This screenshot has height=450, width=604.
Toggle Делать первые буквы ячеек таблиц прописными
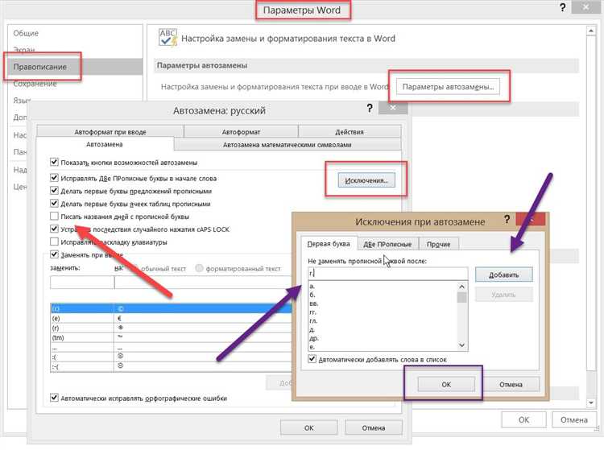pos(54,203)
